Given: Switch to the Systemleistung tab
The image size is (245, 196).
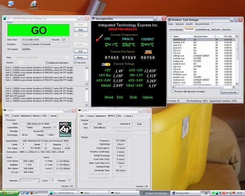Looking at the screenshot, I should pyautogui.click(x=203, y=29).
